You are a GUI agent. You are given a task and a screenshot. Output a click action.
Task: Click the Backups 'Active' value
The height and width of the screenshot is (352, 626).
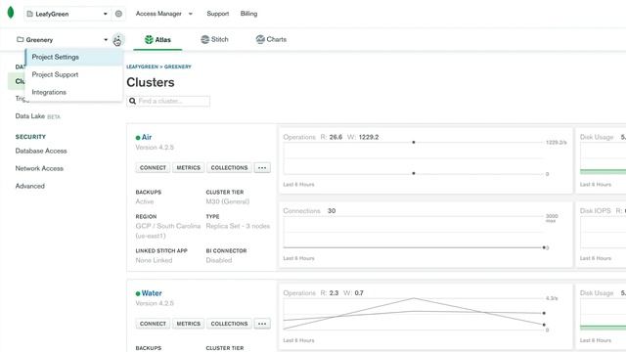click(x=145, y=201)
